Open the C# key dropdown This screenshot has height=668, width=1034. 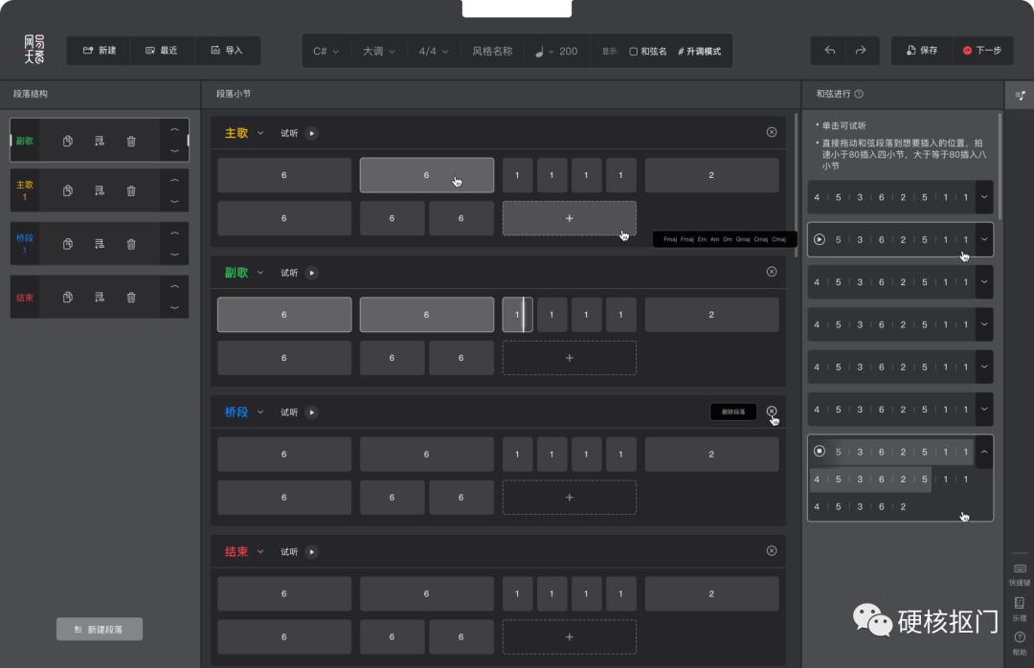(326, 51)
